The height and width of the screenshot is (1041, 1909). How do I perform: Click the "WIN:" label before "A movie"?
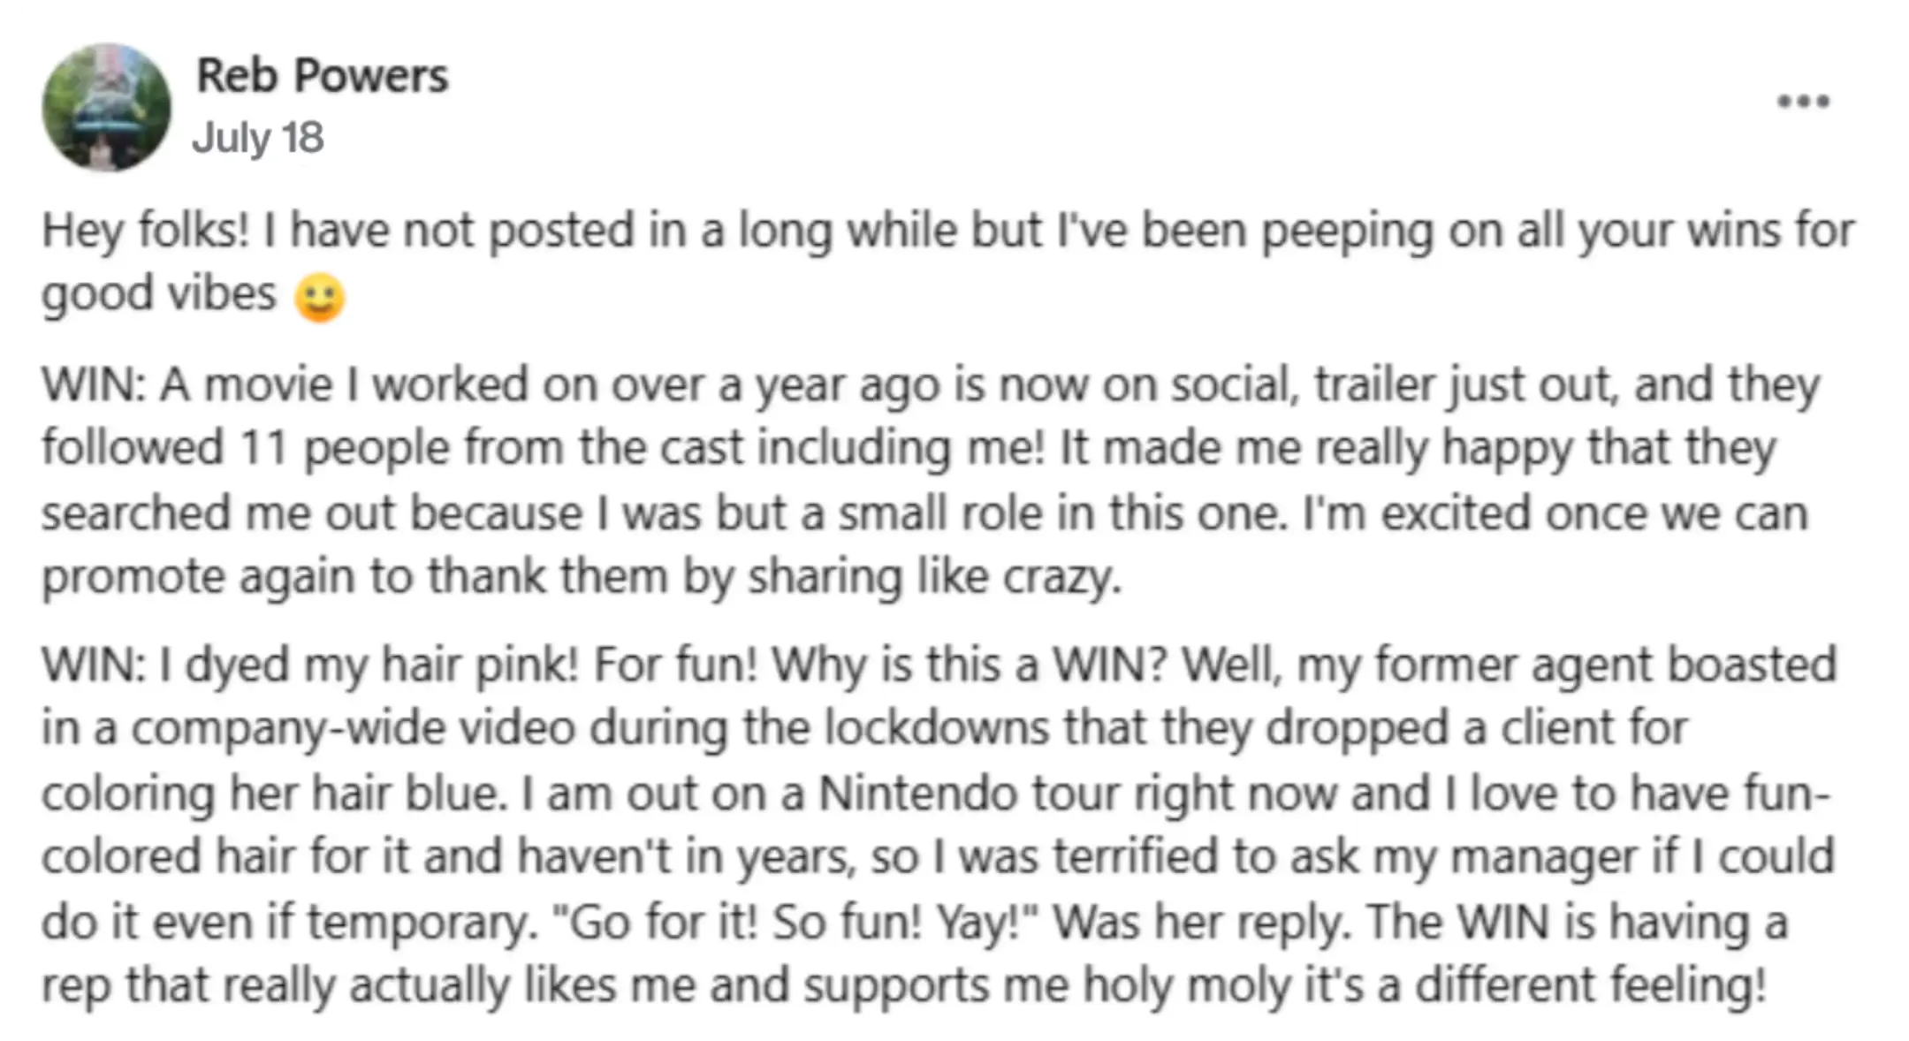(94, 385)
